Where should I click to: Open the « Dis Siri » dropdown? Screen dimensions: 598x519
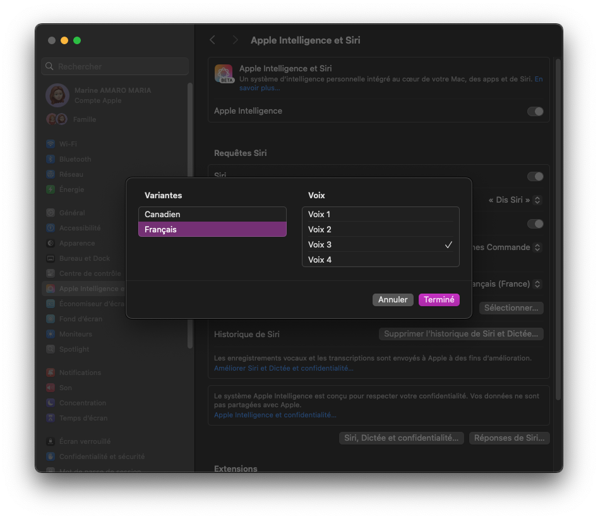pyautogui.click(x=515, y=200)
